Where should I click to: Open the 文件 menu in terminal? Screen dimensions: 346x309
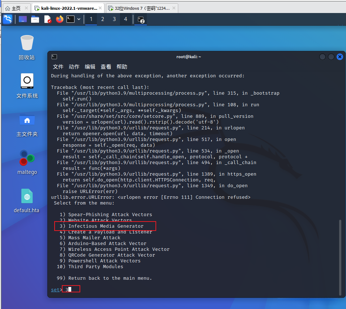(x=58, y=66)
